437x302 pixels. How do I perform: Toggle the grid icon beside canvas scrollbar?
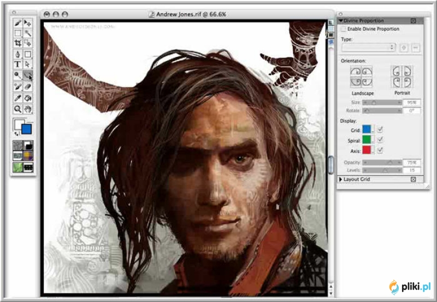click(331, 29)
